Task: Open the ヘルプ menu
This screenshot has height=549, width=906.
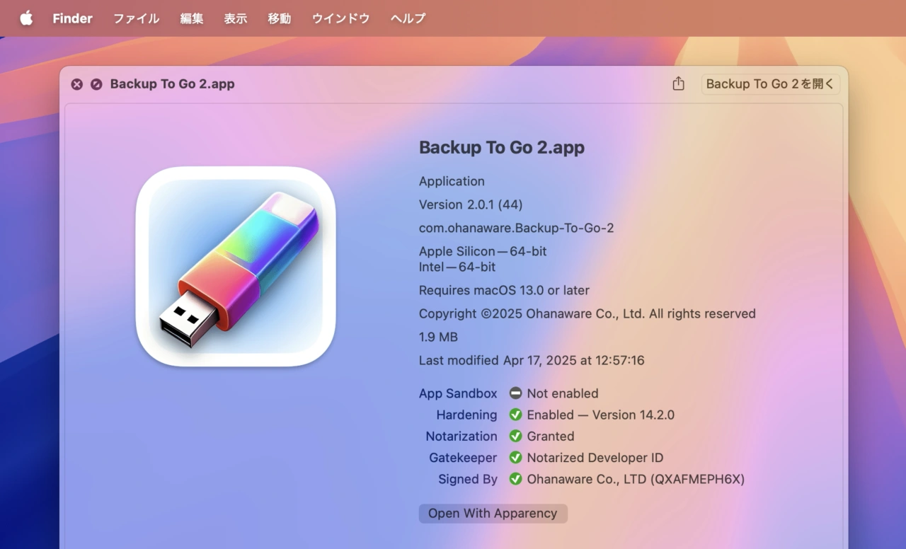Action: coord(408,18)
